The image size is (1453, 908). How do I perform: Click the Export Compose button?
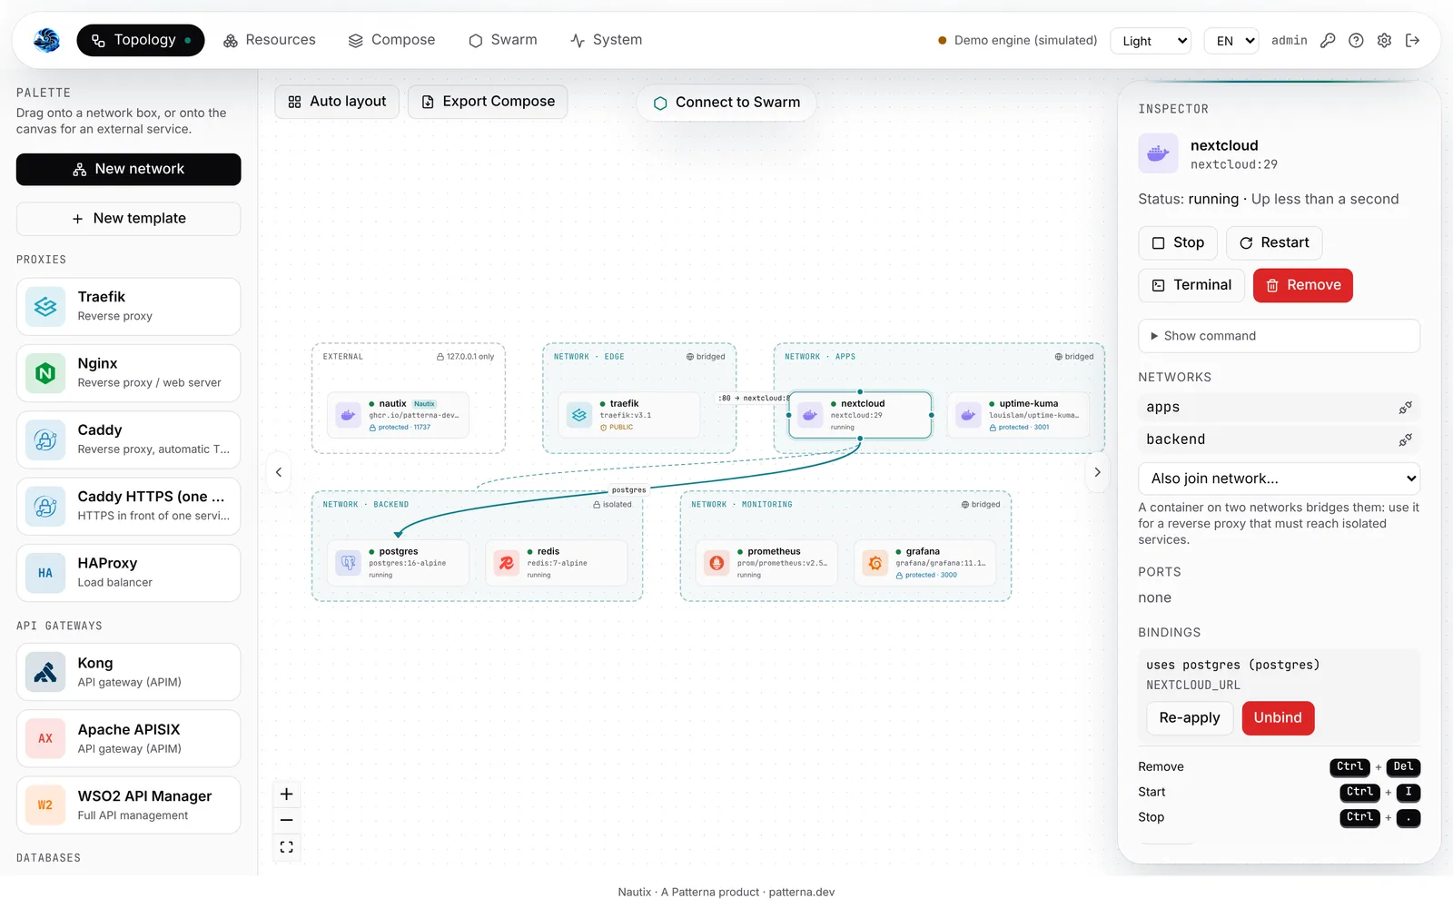(488, 102)
